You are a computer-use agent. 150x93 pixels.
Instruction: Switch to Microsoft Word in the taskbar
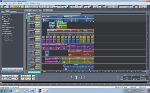click(x=32, y=91)
